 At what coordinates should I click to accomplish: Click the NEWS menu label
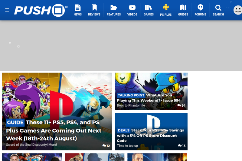(x=78, y=14)
